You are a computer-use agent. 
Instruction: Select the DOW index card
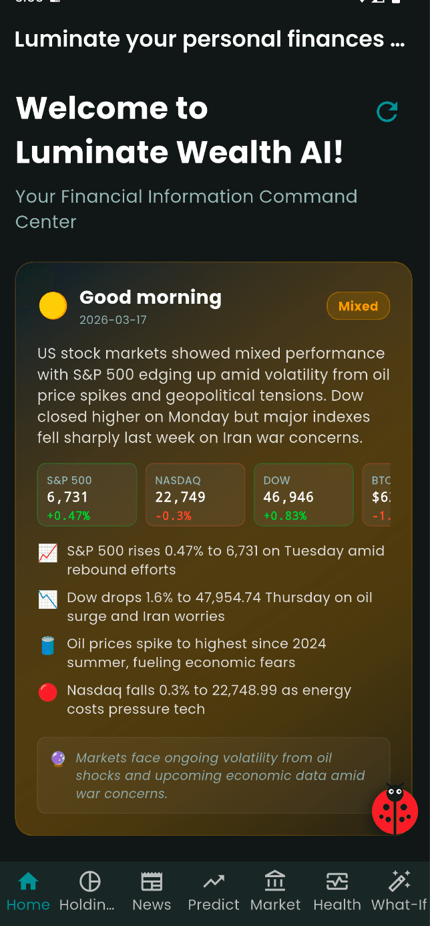coord(303,494)
